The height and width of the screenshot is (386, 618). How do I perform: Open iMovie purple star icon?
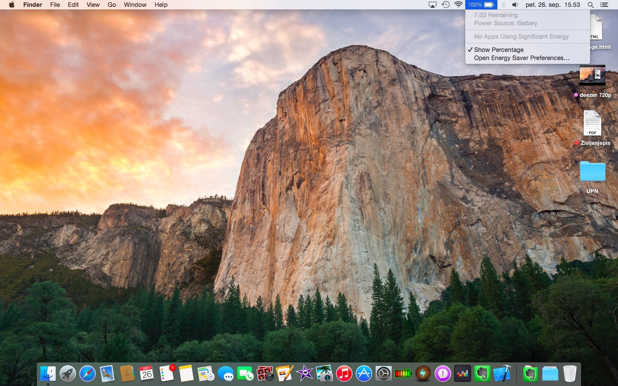[x=305, y=374]
